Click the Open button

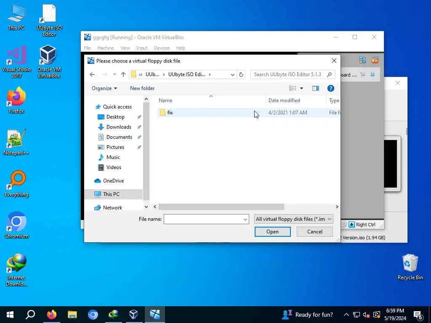[x=272, y=232]
